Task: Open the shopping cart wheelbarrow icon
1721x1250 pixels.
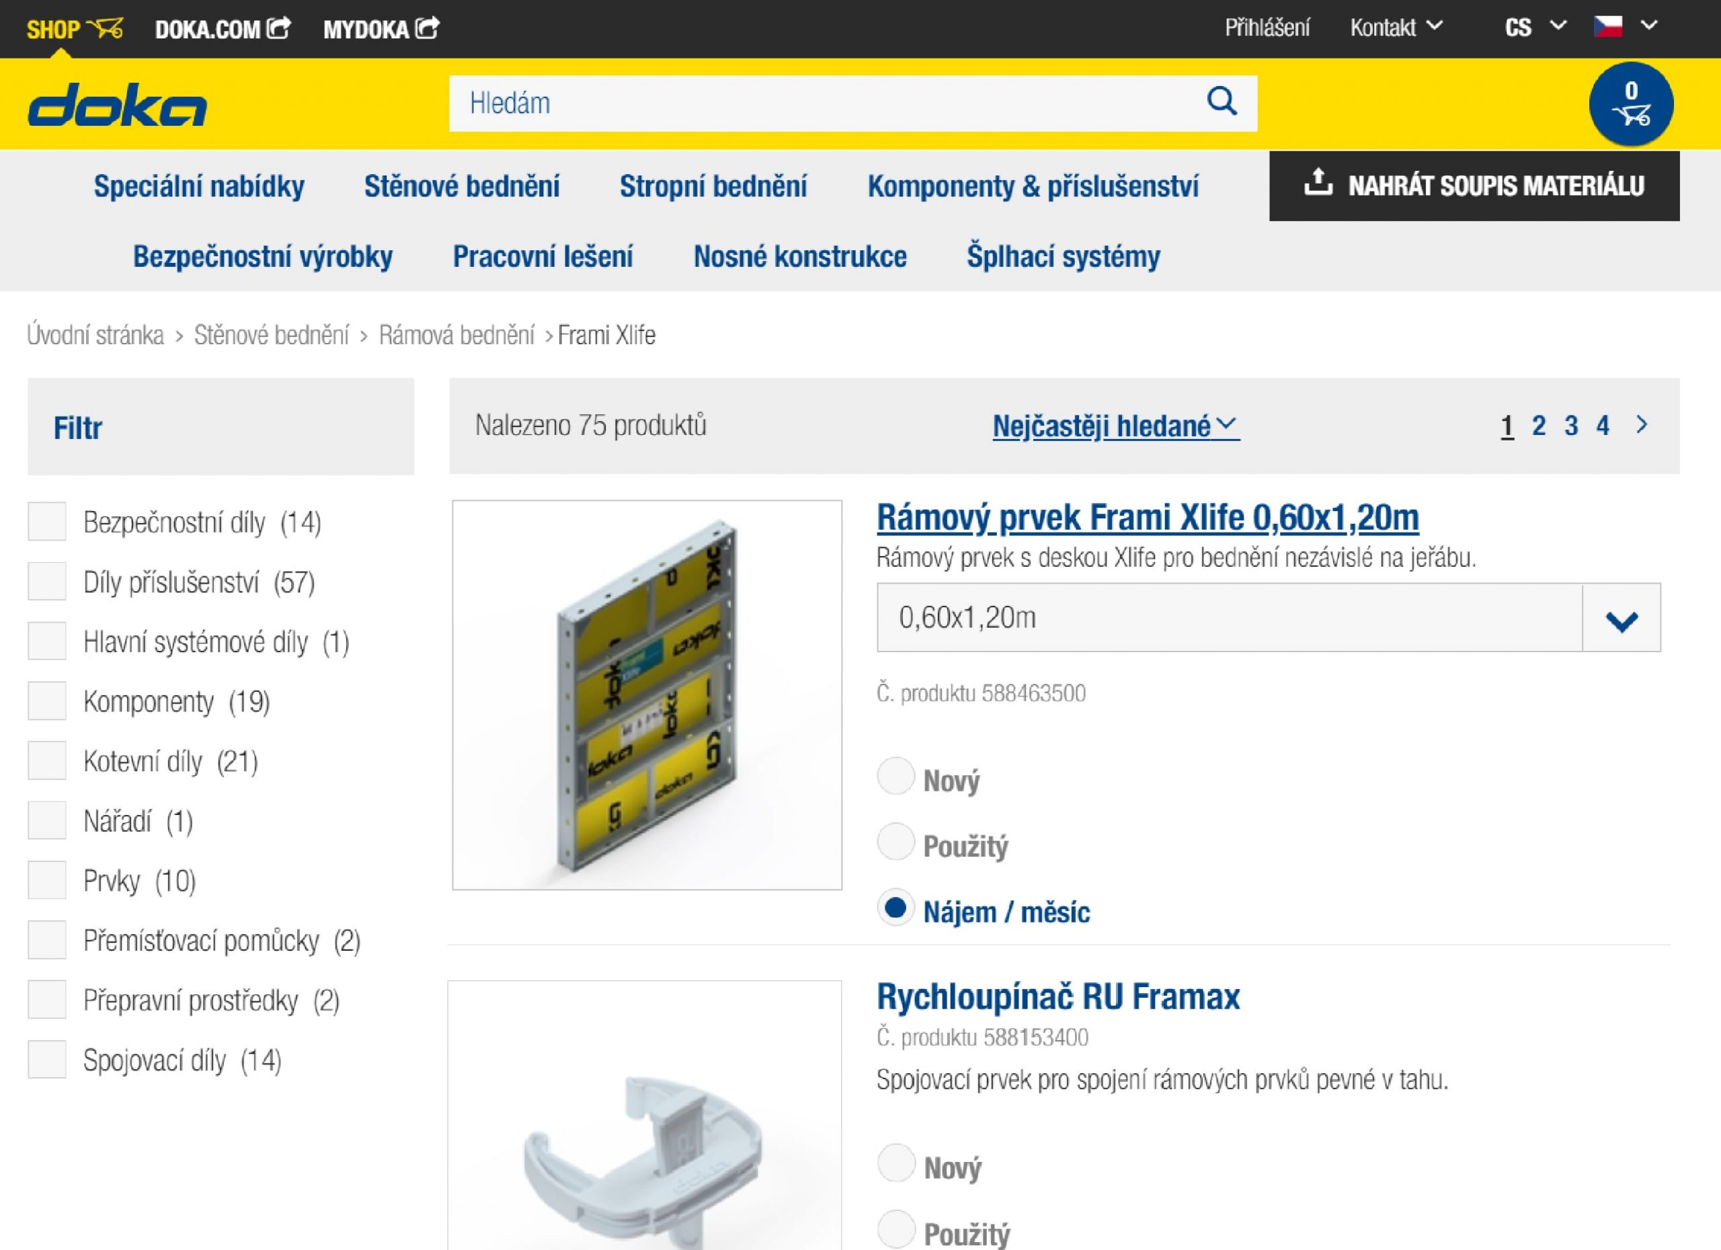Action: (x=1631, y=104)
